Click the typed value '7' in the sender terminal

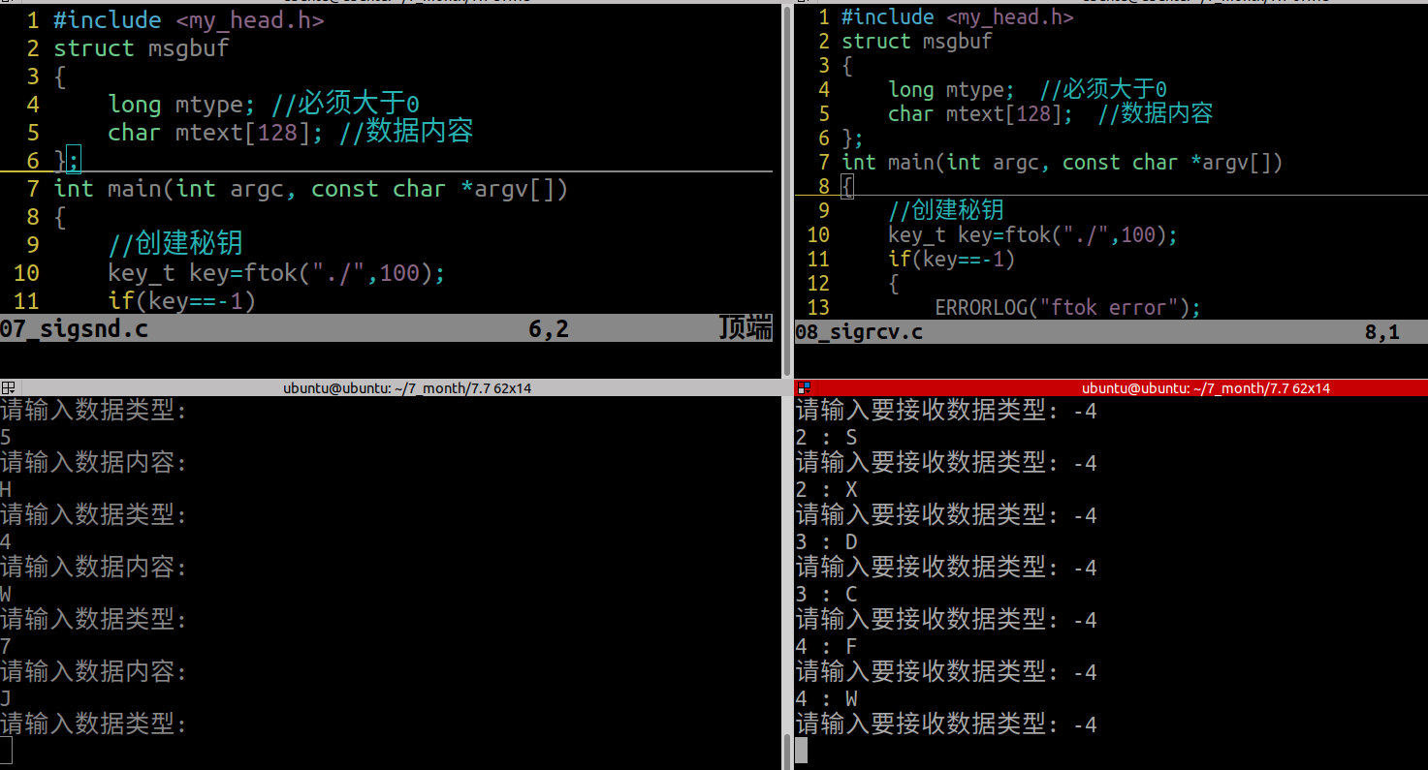point(6,646)
